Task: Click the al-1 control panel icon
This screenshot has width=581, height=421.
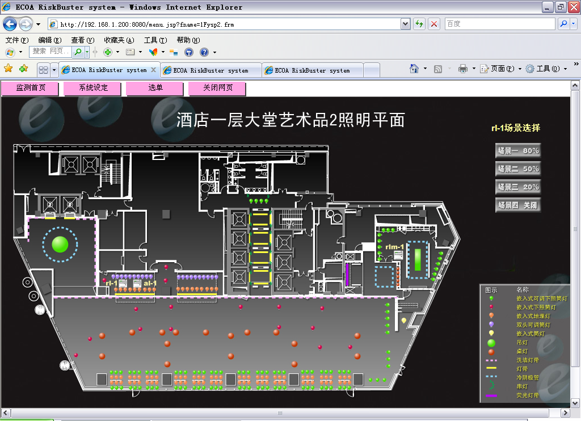Action: 137,283
